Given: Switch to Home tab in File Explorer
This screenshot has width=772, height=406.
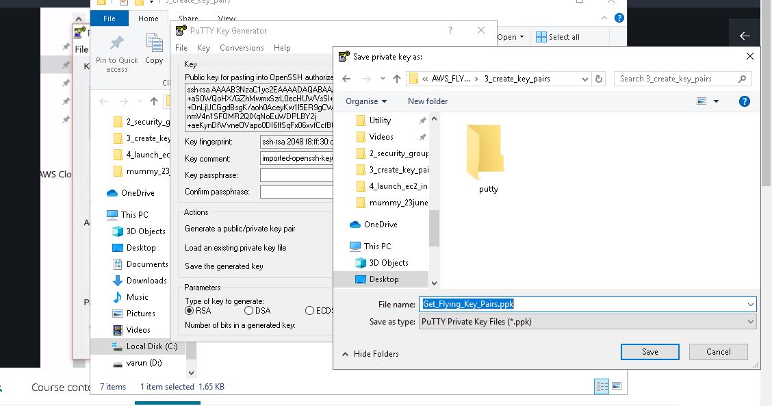Looking at the screenshot, I should 149,18.
